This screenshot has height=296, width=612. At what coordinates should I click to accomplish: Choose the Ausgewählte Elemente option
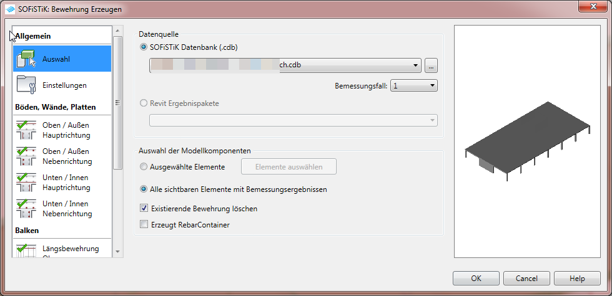click(x=144, y=166)
